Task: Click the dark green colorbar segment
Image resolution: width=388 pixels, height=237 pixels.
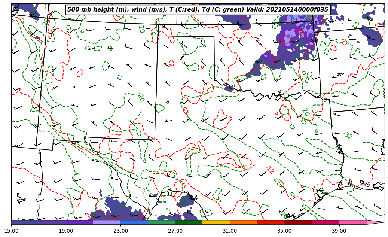Action: click(x=189, y=222)
